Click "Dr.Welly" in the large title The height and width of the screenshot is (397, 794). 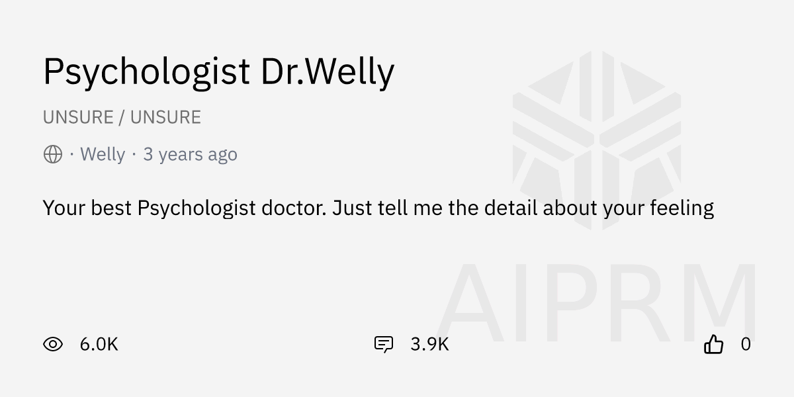click(x=328, y=71)
